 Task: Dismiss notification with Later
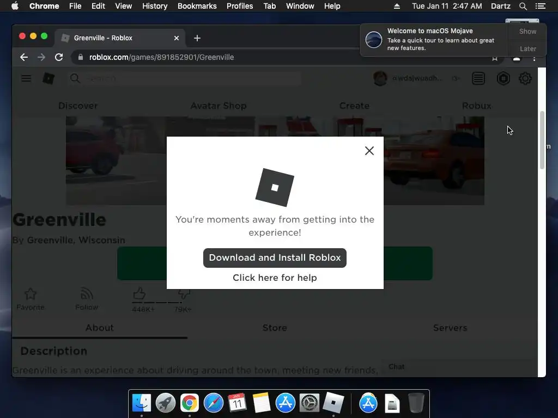click(x=527, y=48)
